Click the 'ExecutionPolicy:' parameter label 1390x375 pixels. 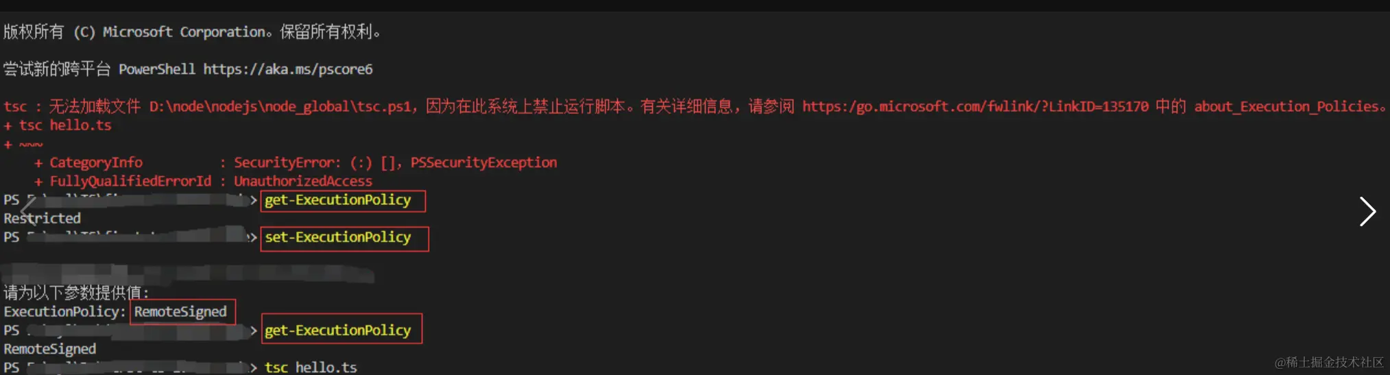64,312
